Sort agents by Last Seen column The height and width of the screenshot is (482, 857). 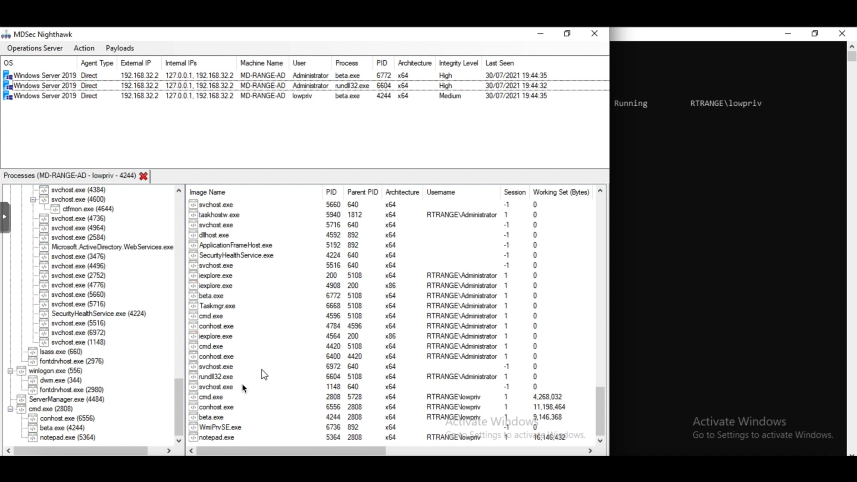click(x=499, y=63)
